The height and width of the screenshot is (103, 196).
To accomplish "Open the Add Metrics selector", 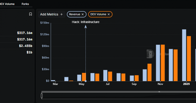I will tap(51, 14).
